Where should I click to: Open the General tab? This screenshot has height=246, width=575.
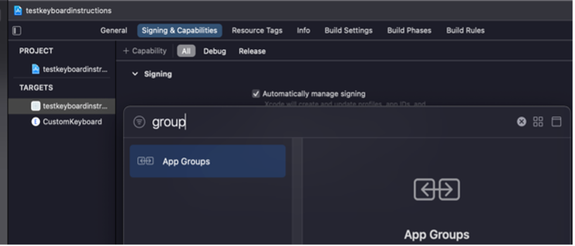coord(113,31)
